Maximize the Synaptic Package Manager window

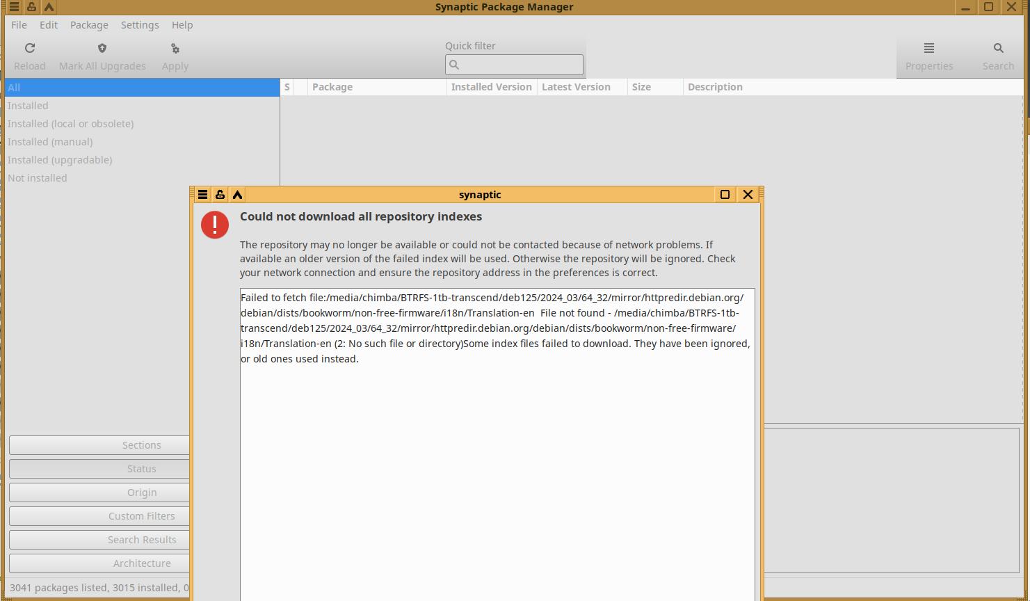[988, 7]
